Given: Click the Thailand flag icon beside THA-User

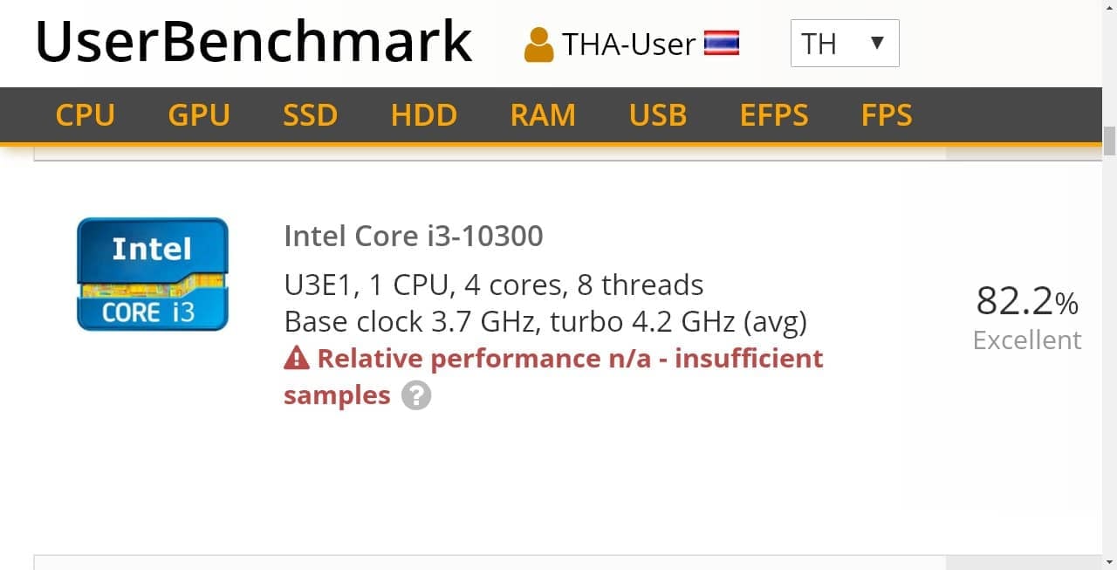Looking at the screenshot, I should pyautogui.click(x=722, y=42).
